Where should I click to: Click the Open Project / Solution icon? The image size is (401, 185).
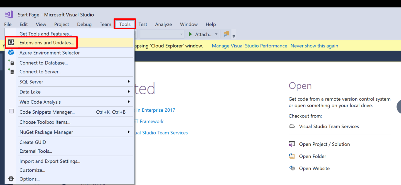(292, 144)
